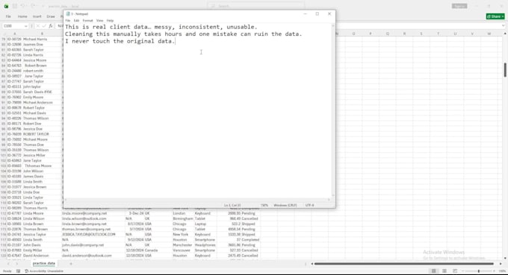Click 'Windows (CRLF)' in Notepad status bar

[x=285, y=205]
